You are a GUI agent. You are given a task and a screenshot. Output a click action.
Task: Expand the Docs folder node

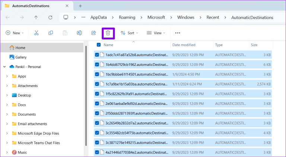[7, 105]
